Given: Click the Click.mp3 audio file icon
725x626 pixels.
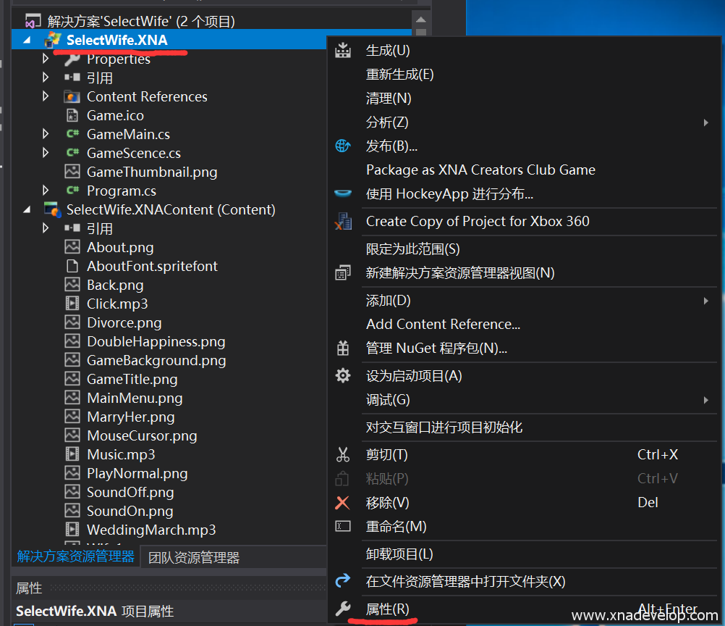Looking at the screenshot, I should [x=72, y=304].
